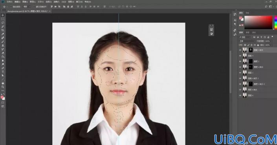Switch to the Paths tab

(254, 33)
